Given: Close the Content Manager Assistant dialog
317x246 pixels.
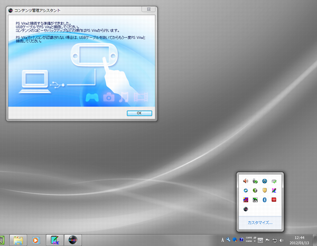Looking at the screenshot, I should (x=150, y=9).
